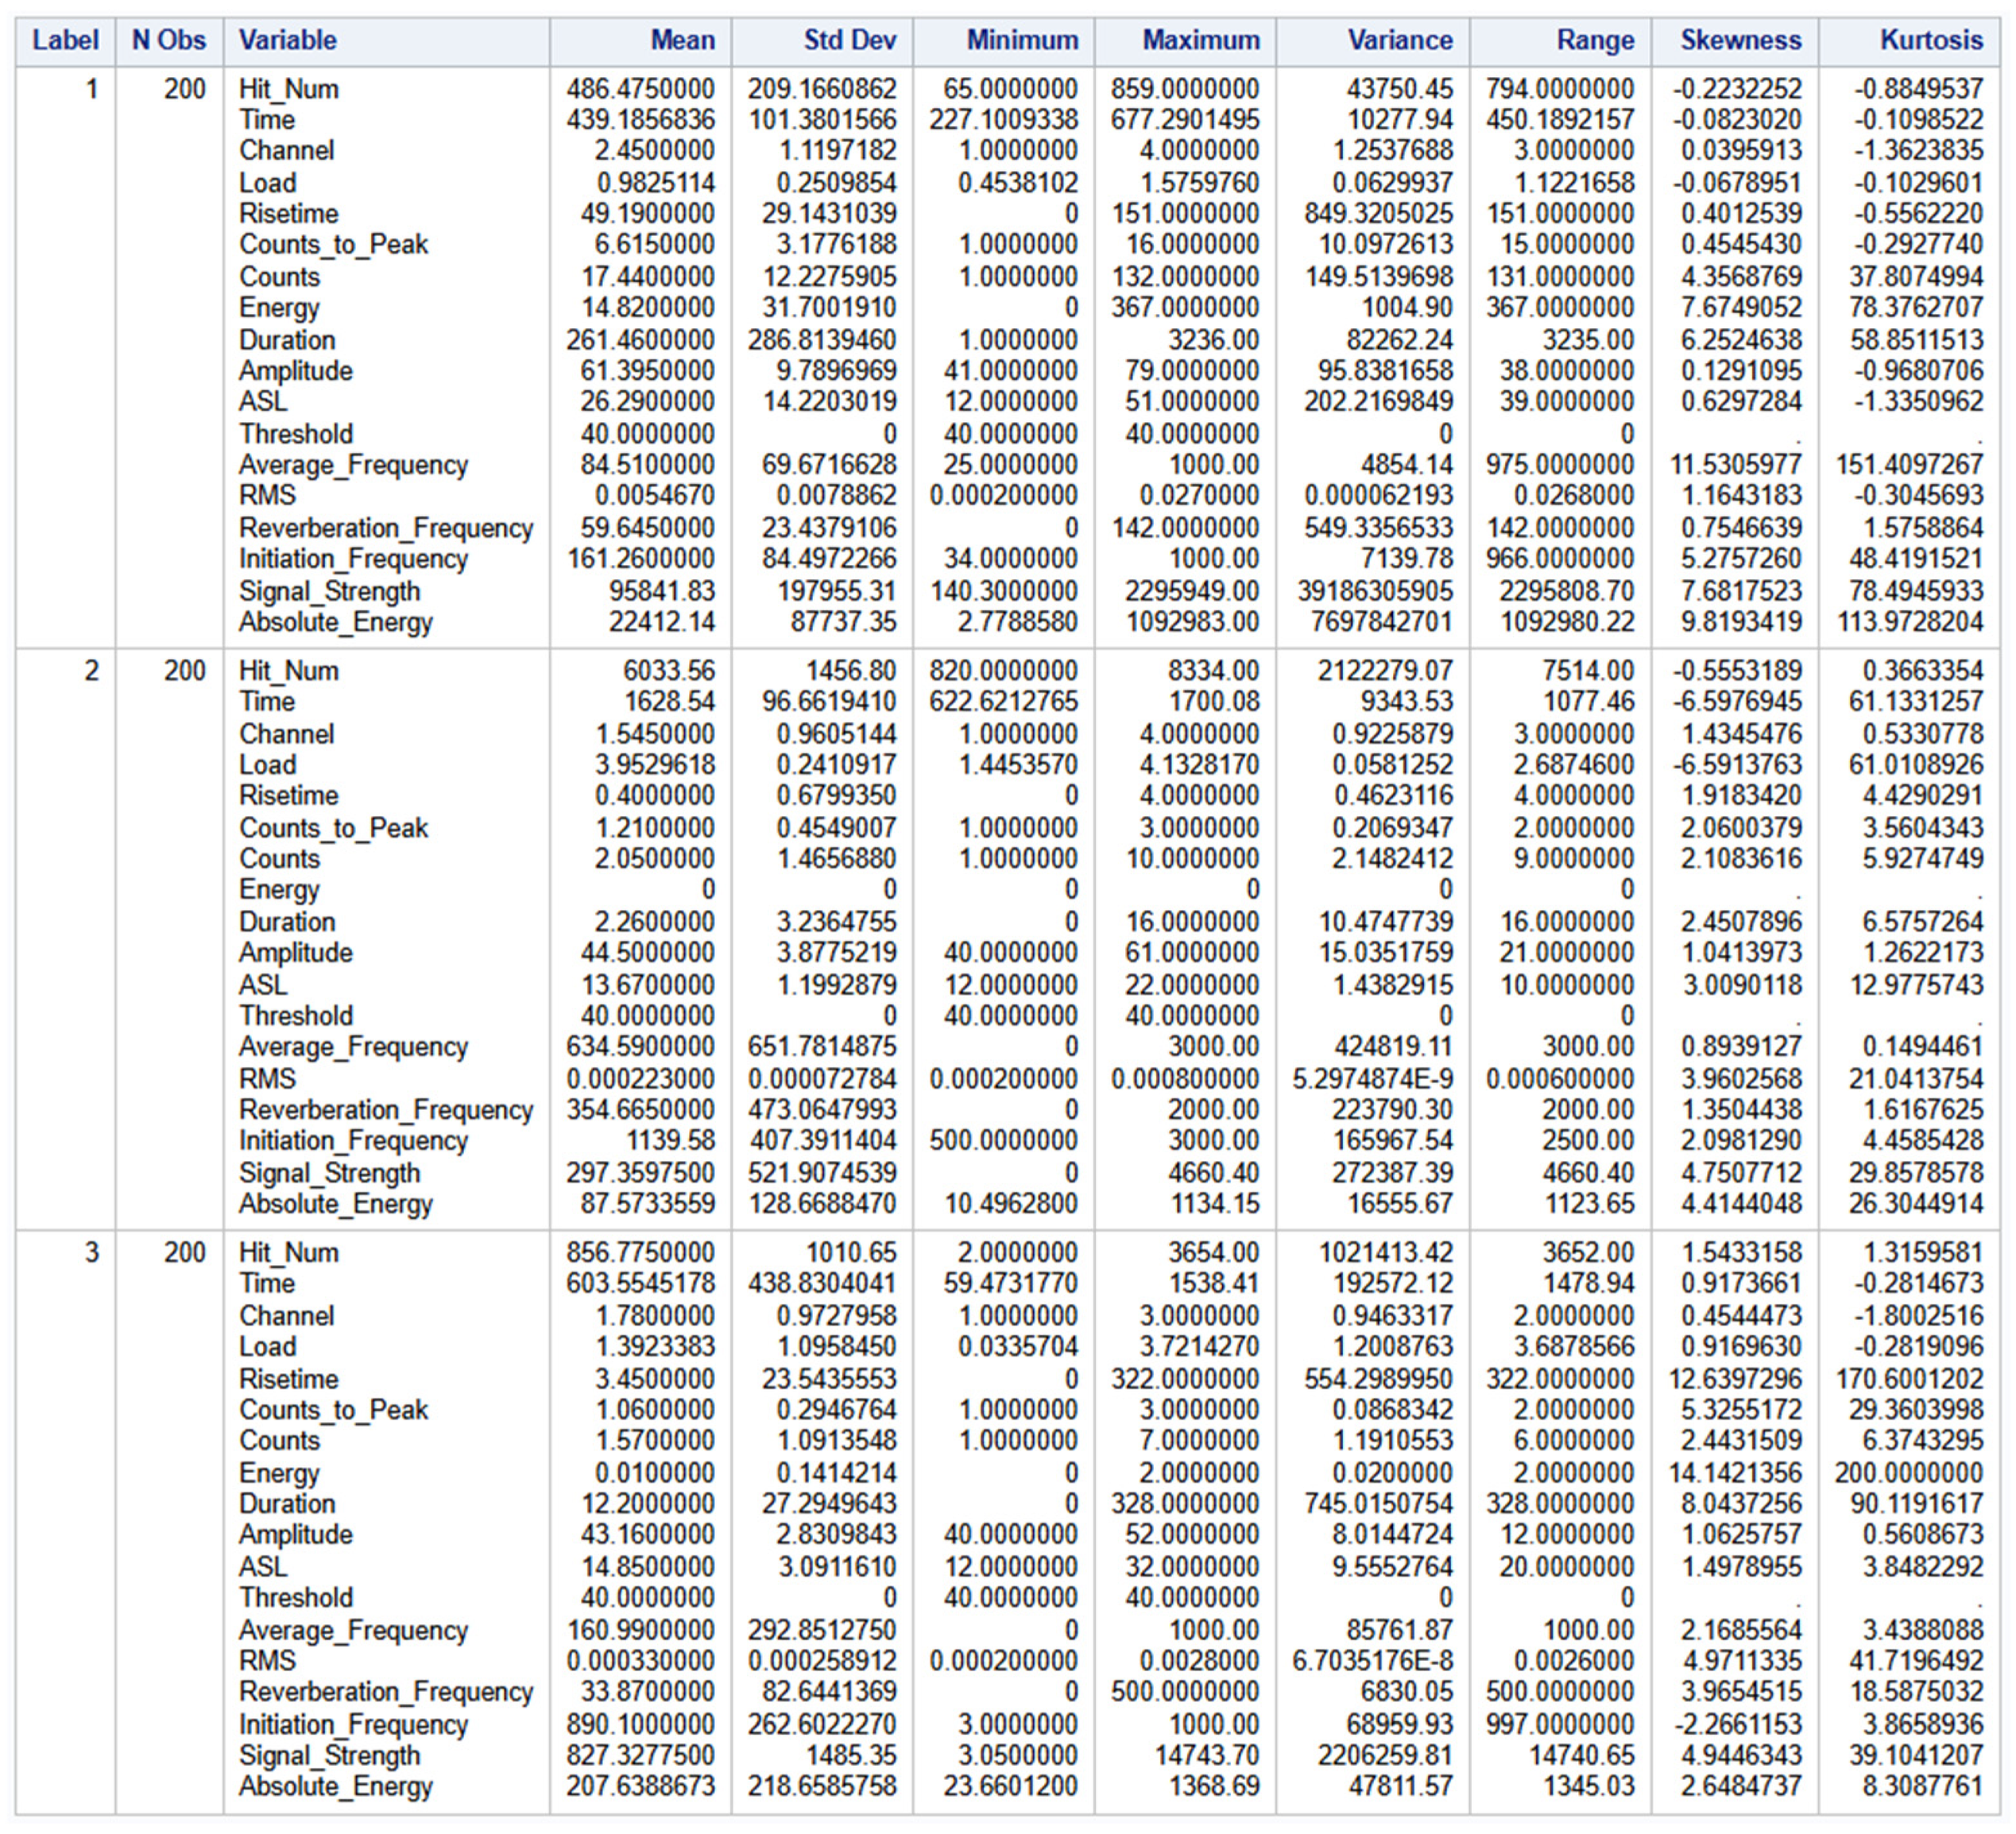Click maximum value 2295949.00

pyautogui.click(x=1192, y=591)
